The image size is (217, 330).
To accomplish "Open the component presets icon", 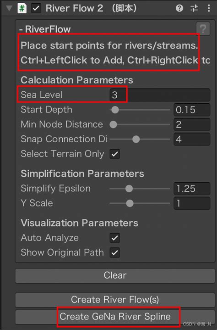I will tap(194, 8).
